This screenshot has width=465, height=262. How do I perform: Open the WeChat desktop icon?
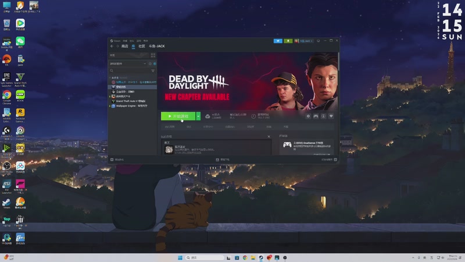click(20, 43)
